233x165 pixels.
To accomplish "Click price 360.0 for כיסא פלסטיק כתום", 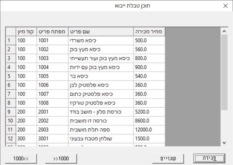I will coord(149,94).
